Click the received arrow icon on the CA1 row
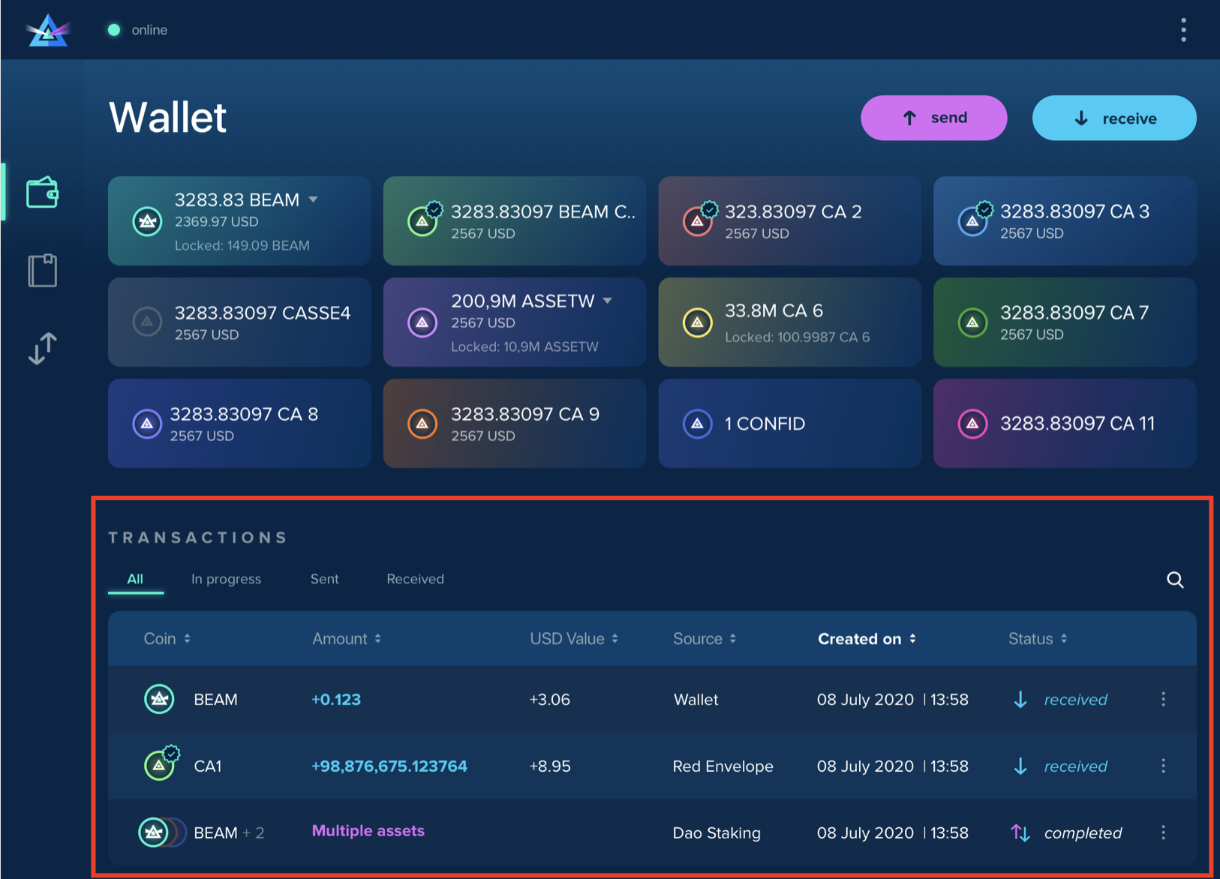Image resolution: width=1220 pixels, height=879 pixels. [x=1020, y=766]
